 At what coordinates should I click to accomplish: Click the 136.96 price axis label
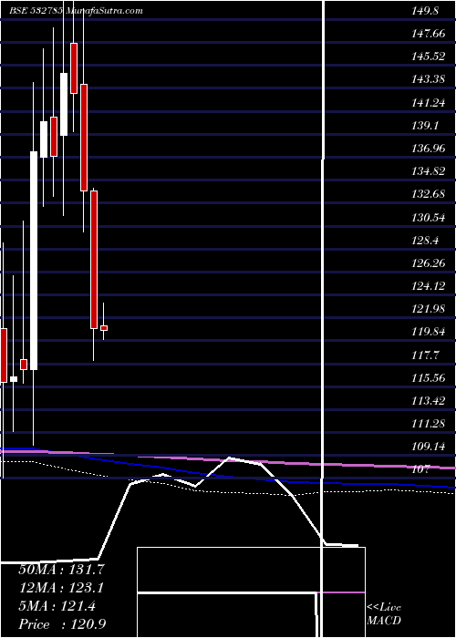click(428, 149)
